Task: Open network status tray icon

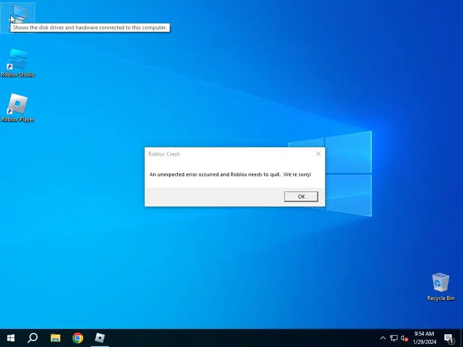Action: pos(394,338)
